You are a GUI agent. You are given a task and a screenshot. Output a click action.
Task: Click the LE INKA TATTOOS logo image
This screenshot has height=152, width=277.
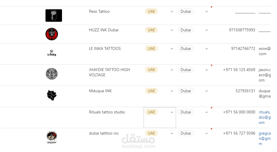coord(52,53)
